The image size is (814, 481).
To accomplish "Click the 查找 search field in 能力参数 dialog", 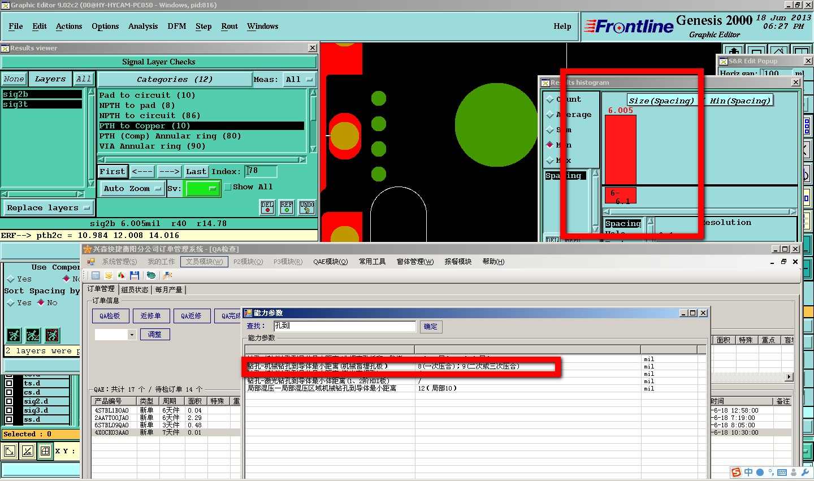I will coord(345,326).
